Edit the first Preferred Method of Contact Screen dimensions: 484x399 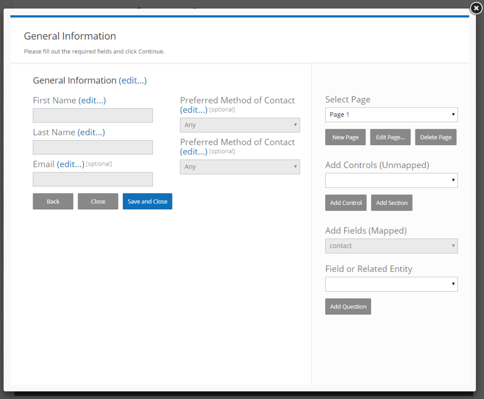(193, 110)
